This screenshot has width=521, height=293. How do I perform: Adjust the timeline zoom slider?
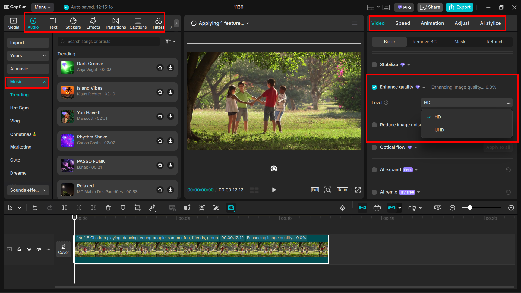[x=469, y=207]
